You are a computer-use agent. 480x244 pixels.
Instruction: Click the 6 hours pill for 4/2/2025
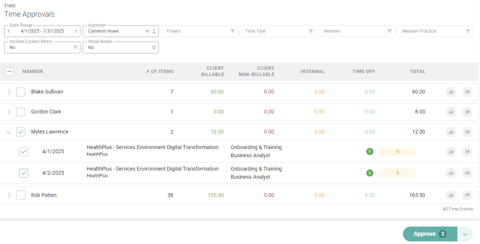pos(397,173)
